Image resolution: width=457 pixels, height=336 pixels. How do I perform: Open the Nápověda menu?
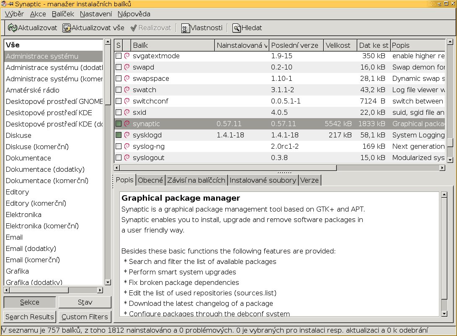click(x=134, y=14)
